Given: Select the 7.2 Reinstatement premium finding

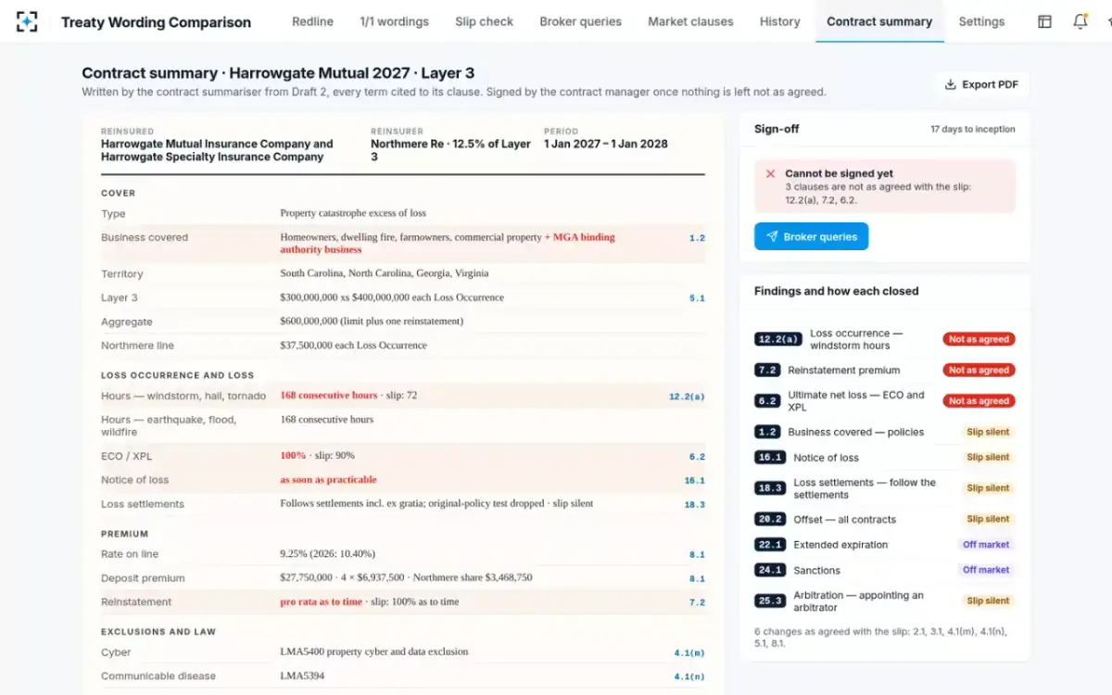Looking at the screenshot, I should (885, 370).
